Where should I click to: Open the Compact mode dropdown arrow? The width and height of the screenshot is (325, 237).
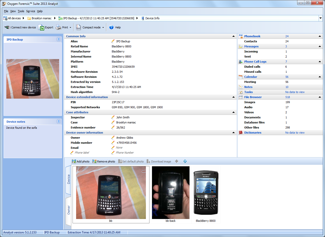(x=103, y=27)
